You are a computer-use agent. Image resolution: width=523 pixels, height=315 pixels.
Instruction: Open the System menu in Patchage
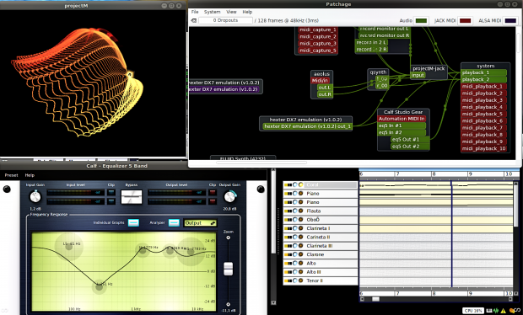(x=212, y=12)
